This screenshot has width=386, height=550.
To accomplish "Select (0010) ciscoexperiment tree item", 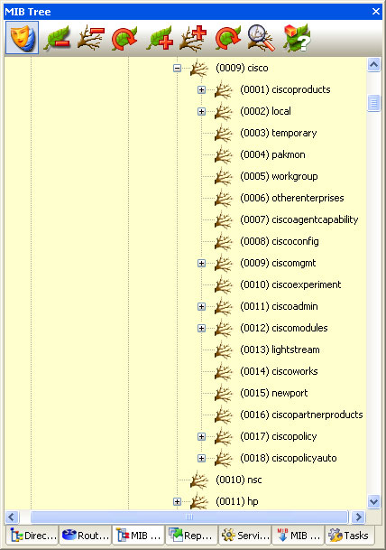I will click(290, 284).
